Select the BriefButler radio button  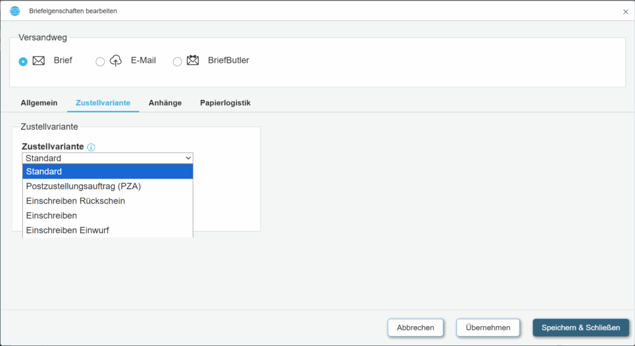pyautogui.click(x=177, y=61)
